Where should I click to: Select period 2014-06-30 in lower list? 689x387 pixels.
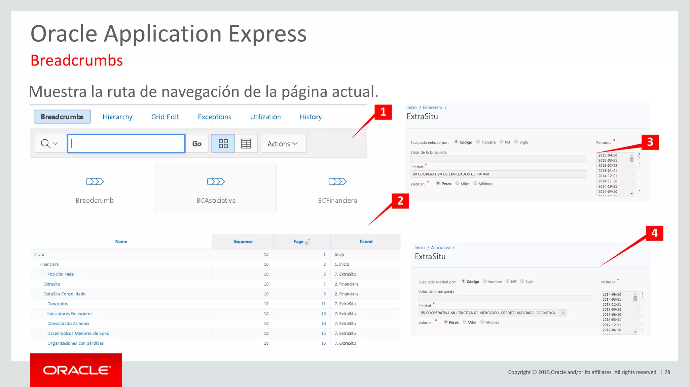(x=612, y=294)
